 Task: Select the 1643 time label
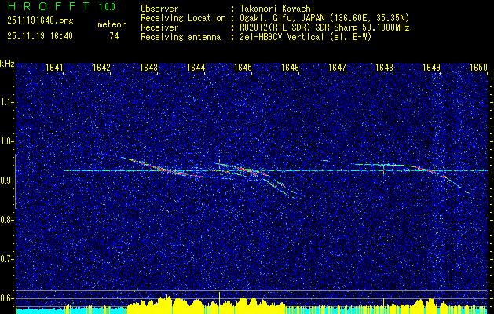148,68
